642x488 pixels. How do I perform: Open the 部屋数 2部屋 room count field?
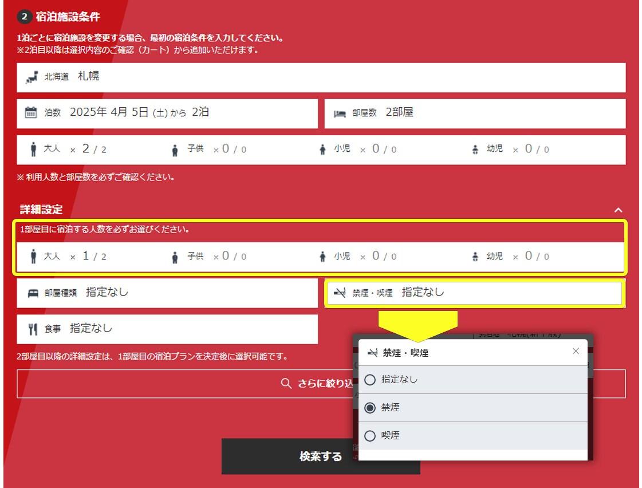point(475,113)
